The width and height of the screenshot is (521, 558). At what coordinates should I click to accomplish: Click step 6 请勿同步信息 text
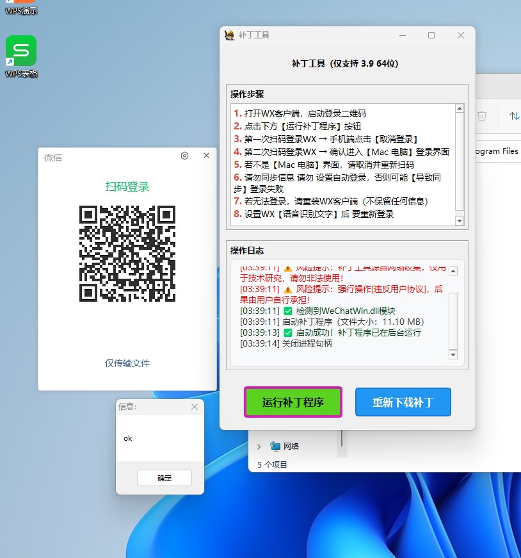tap(337, 183)
